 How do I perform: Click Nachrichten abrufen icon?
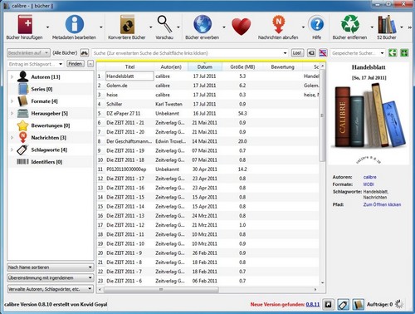[x=278, y=24]
